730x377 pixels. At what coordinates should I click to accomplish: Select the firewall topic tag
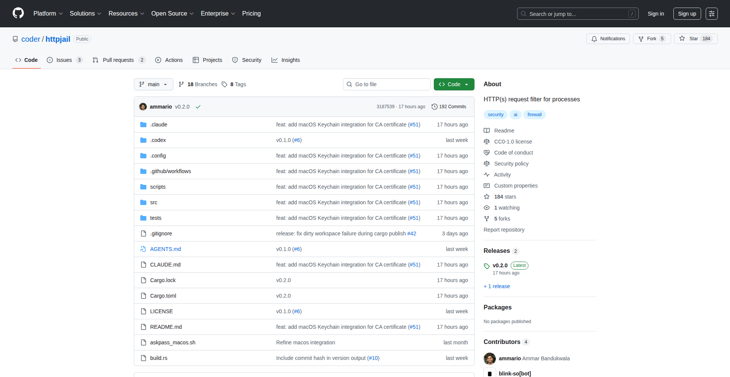(x=534, y=115)
